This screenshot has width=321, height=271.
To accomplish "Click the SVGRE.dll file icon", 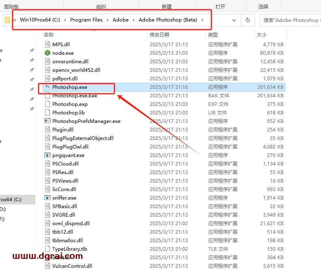I will [47, 215].
